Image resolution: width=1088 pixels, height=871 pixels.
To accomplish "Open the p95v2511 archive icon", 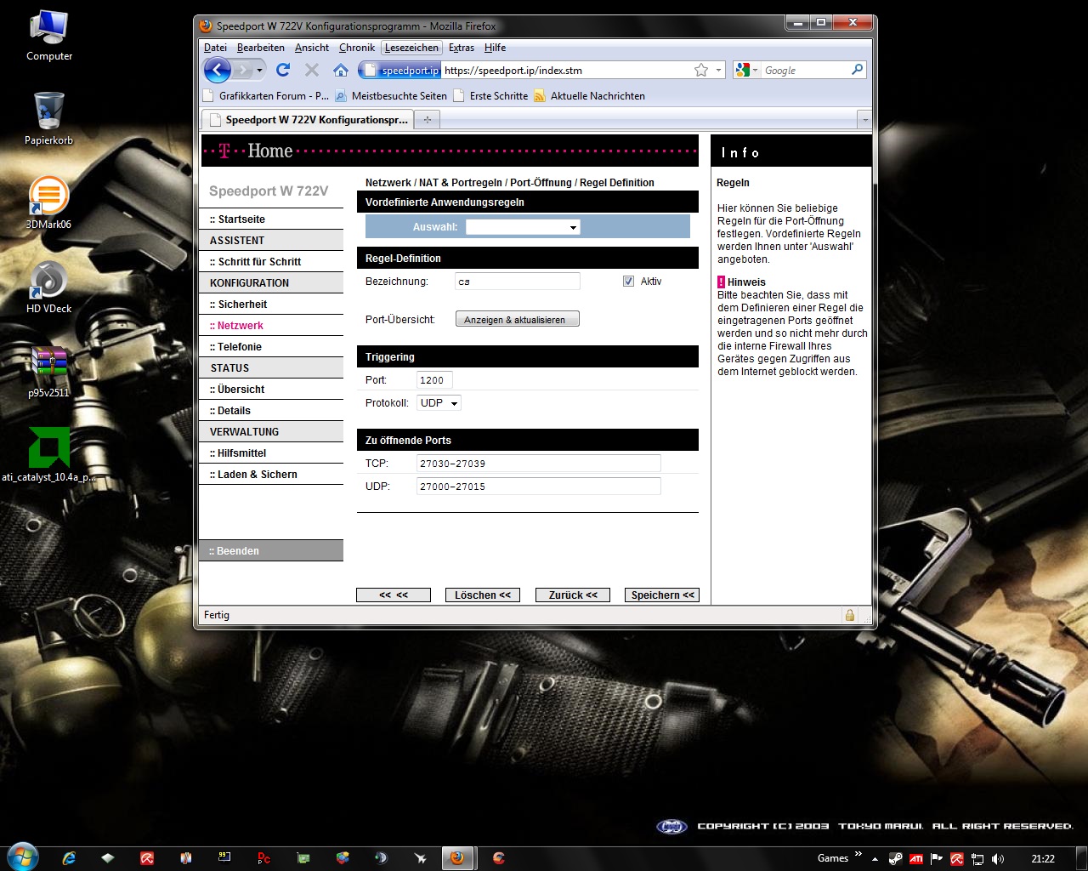I will point(48,371).
